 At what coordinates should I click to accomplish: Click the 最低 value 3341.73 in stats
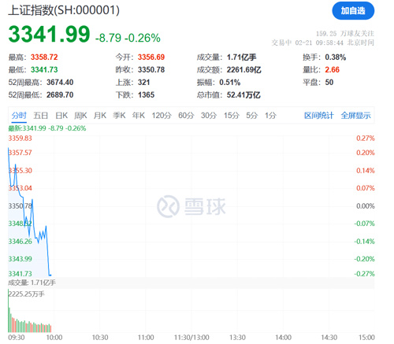tap(44, 70)
